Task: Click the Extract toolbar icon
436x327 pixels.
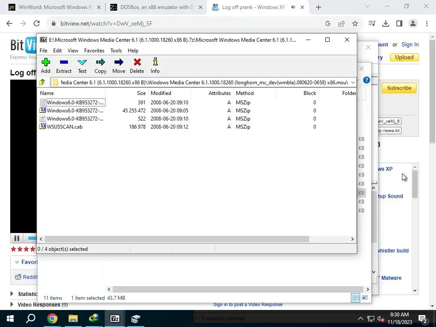Action: (x=64, y=66)
